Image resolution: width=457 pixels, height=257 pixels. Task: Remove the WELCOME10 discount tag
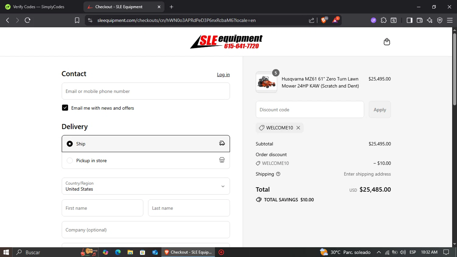[x=298, y=128]
